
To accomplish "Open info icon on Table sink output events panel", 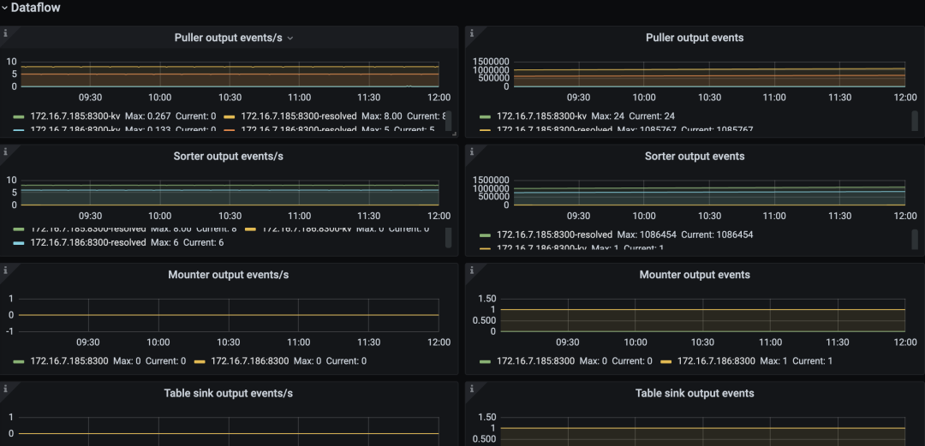I will (x=471, y=388).
